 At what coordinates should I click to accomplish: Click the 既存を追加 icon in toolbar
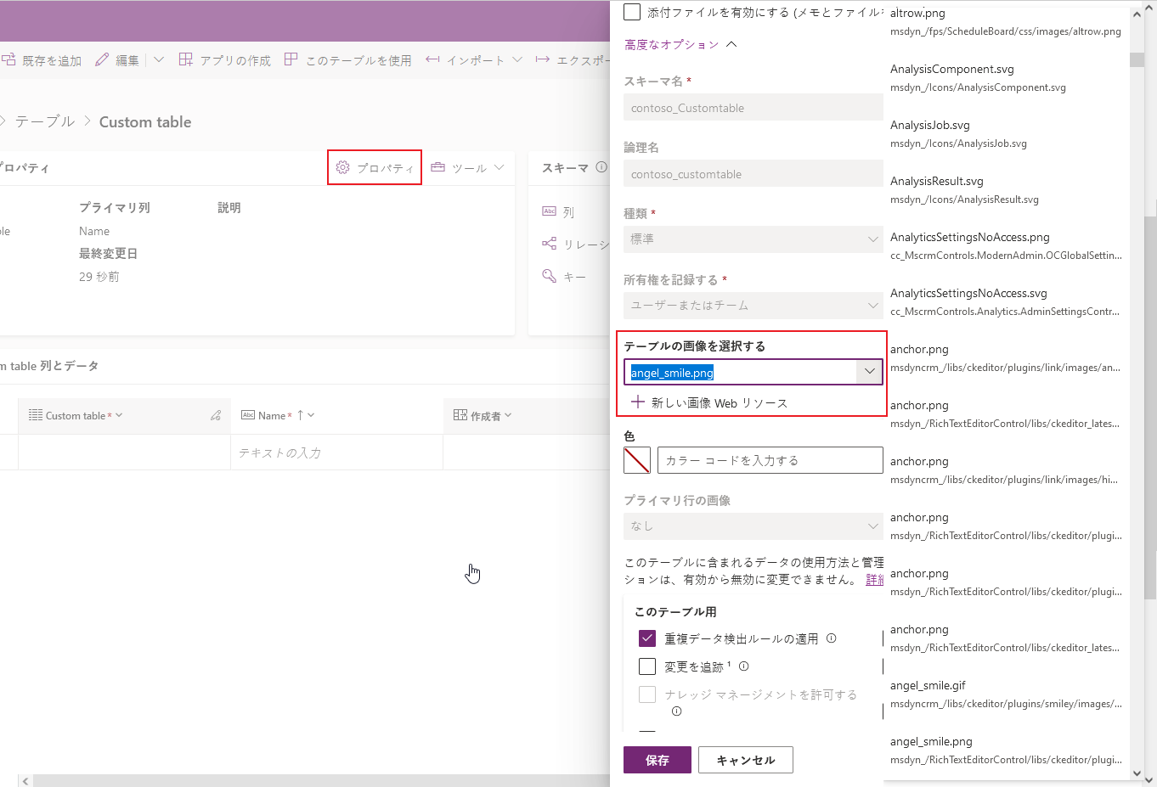click(x=8, y=60)
